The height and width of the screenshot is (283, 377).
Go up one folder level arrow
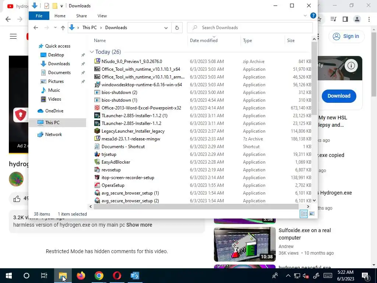[63, 28]
